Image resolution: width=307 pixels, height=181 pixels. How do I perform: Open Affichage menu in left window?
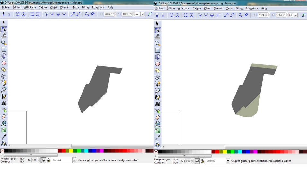[30, 7]
